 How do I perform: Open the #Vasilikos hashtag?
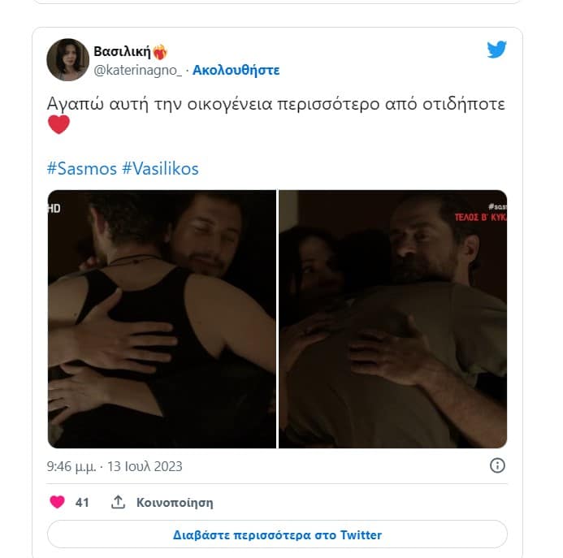[160, 169]
